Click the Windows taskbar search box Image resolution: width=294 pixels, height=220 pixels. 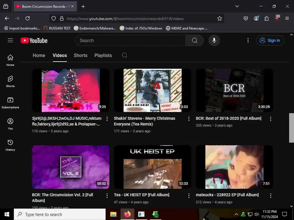60,214
